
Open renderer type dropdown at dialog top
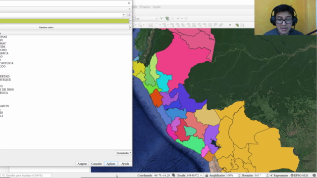(x=129, y=9)
